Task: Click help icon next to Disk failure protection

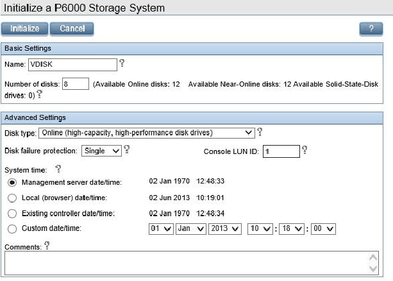Action: click(x=127, y=149)
